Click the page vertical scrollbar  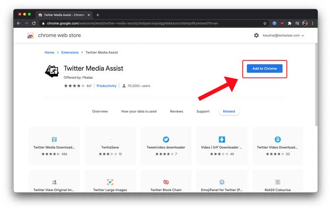(316, 84)
